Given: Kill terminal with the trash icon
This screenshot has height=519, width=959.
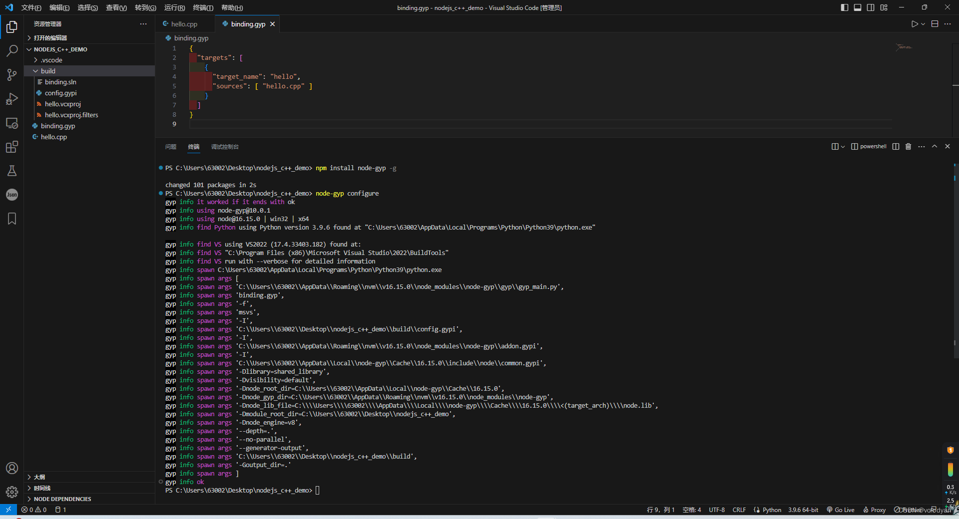Looking at the screenshot, I should click(909, 146).
